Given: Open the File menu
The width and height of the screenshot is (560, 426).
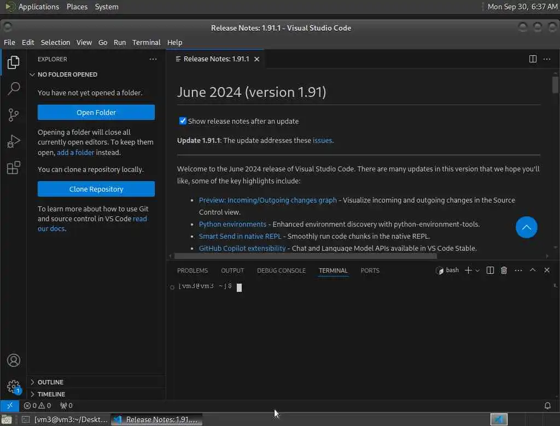Looking at the screenshot, I should coord(9,42).
